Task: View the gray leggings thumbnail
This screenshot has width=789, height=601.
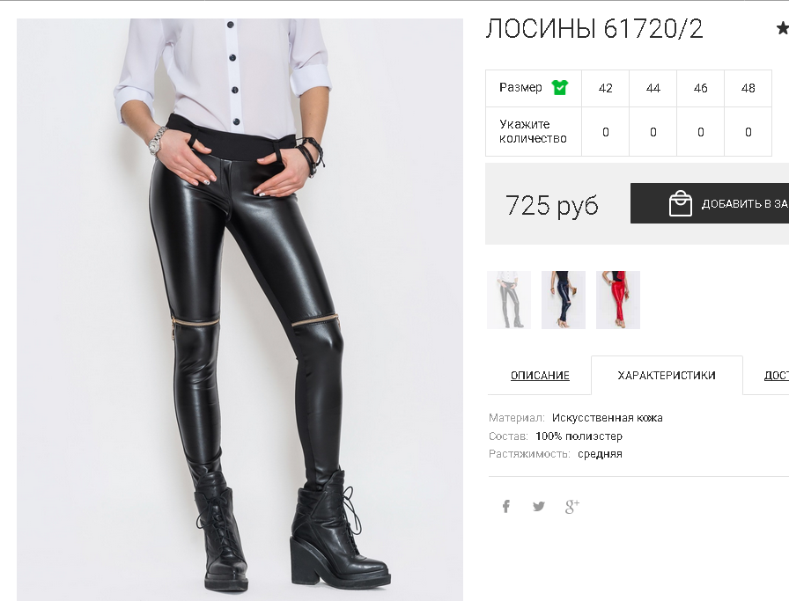Action: point(509,300)
